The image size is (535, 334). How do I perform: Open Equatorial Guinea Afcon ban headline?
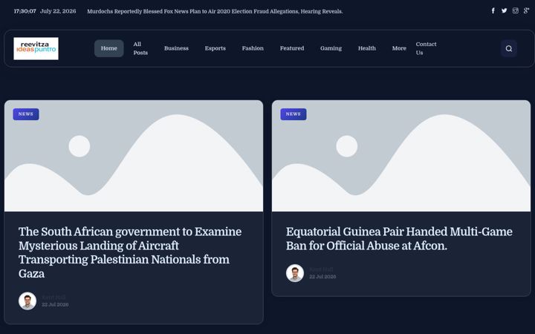[399, 238]
